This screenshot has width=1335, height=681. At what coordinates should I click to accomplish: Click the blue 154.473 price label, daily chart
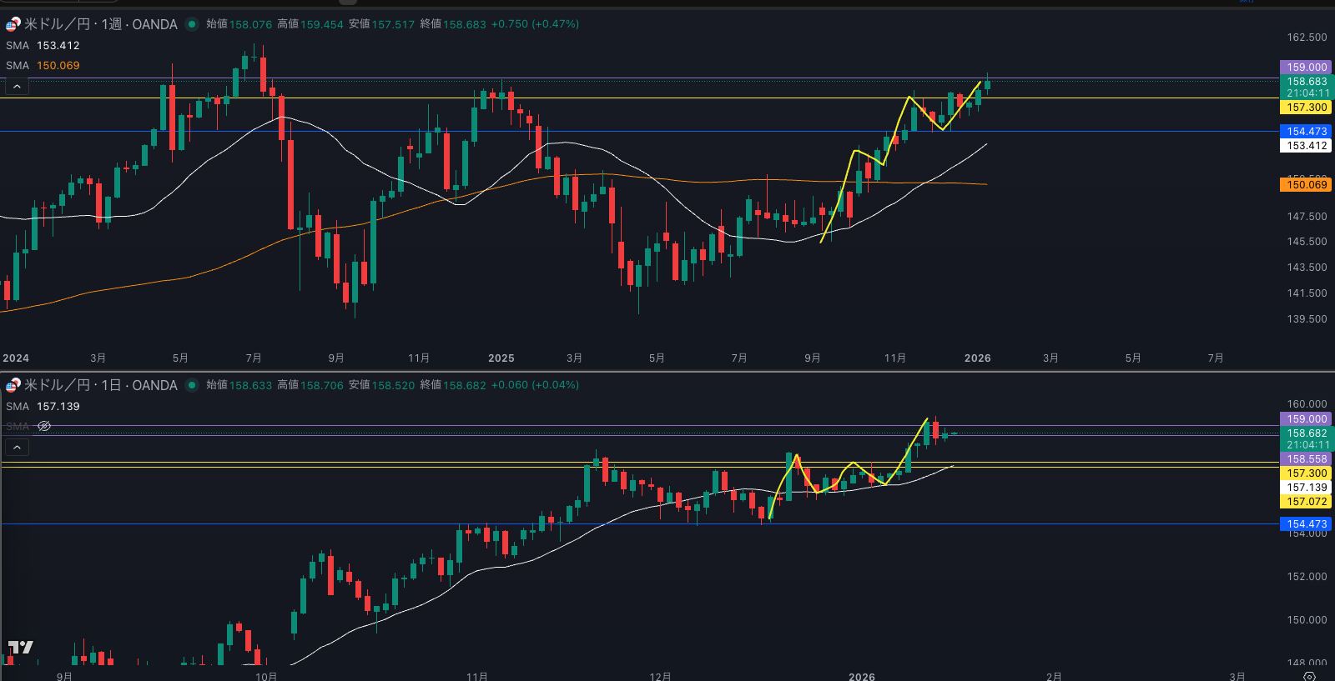click(x=1306, y=524)
